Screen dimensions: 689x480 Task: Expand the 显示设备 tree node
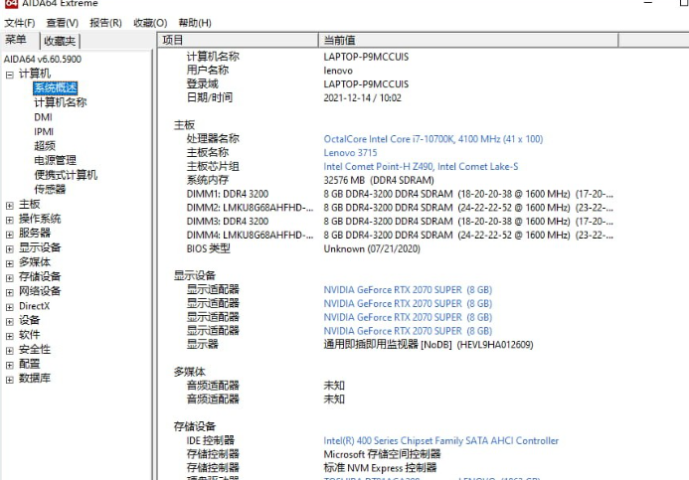click(x=10, y=248)
